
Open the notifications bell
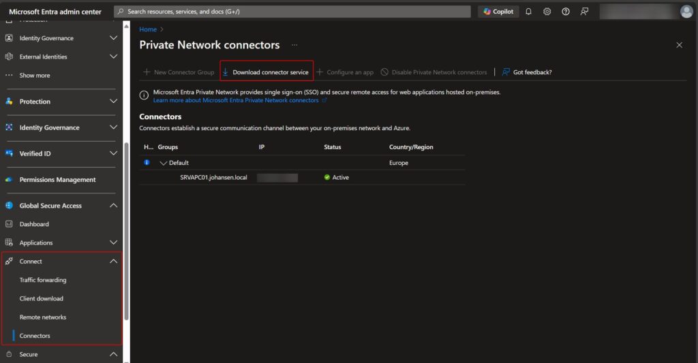tap(528, 12)
